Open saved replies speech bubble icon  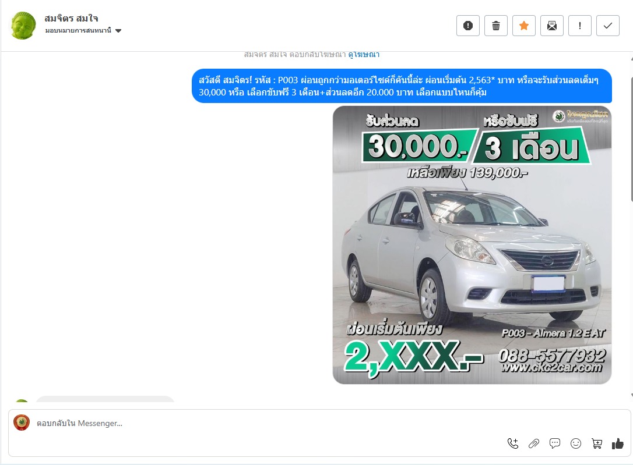(555, 443)
